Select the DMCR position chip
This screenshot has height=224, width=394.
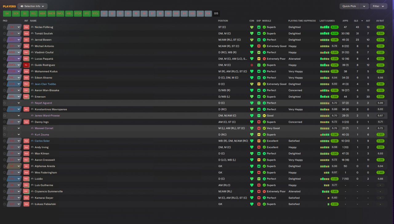coord(51,14)
